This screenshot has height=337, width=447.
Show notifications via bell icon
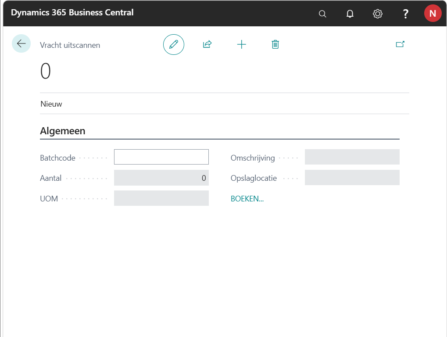tap(350, 14)
